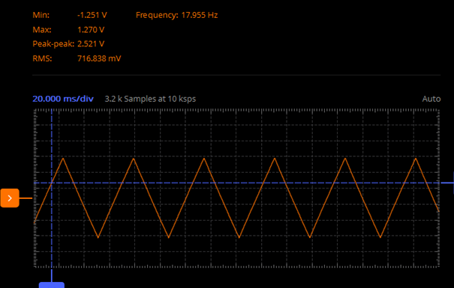Click the 1.270 V maximum value
This screenshot has height=288, width=454.
pyautogui.click(x=91, y=29)
